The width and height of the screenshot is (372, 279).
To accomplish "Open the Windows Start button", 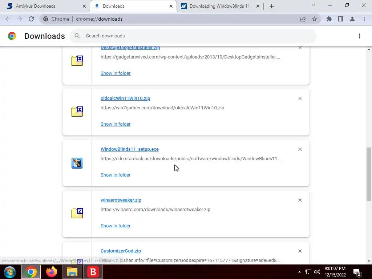I will pos(10,272).
